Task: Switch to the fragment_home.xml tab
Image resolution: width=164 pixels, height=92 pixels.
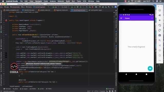Action: (x=61, y=10)
